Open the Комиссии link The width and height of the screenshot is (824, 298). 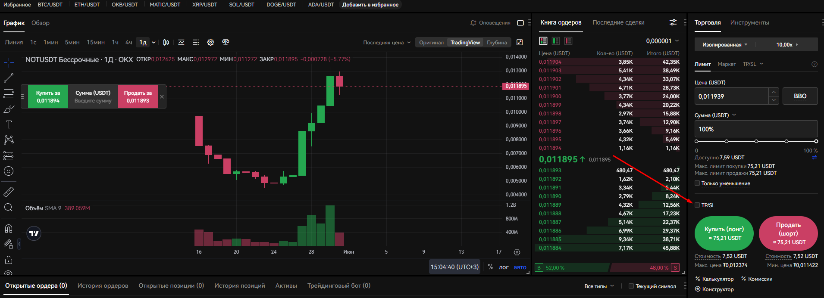[757, 279]
